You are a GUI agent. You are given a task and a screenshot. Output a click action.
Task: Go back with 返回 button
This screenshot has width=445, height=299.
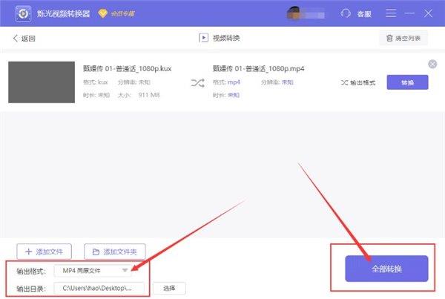(x=24, y=39)
